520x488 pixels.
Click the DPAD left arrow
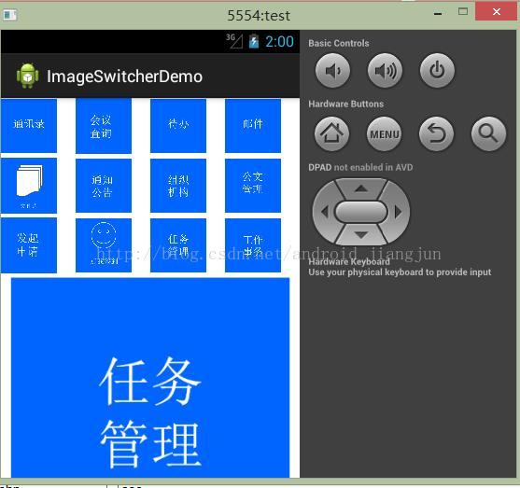[324, 212]
